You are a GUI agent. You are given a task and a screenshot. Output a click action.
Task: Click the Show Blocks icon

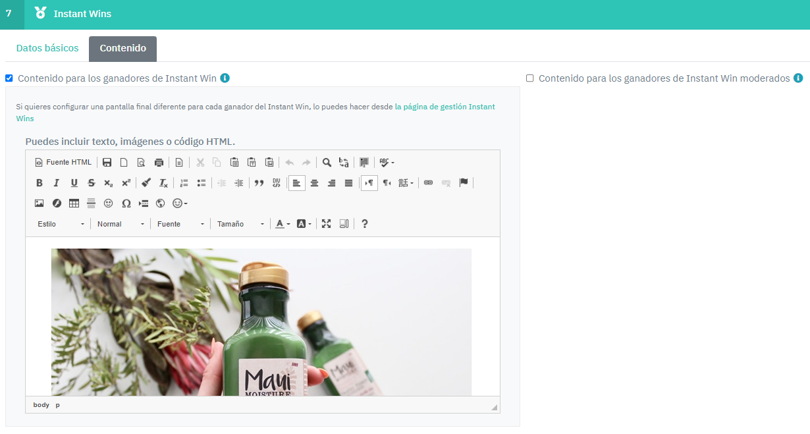point(344,224)
